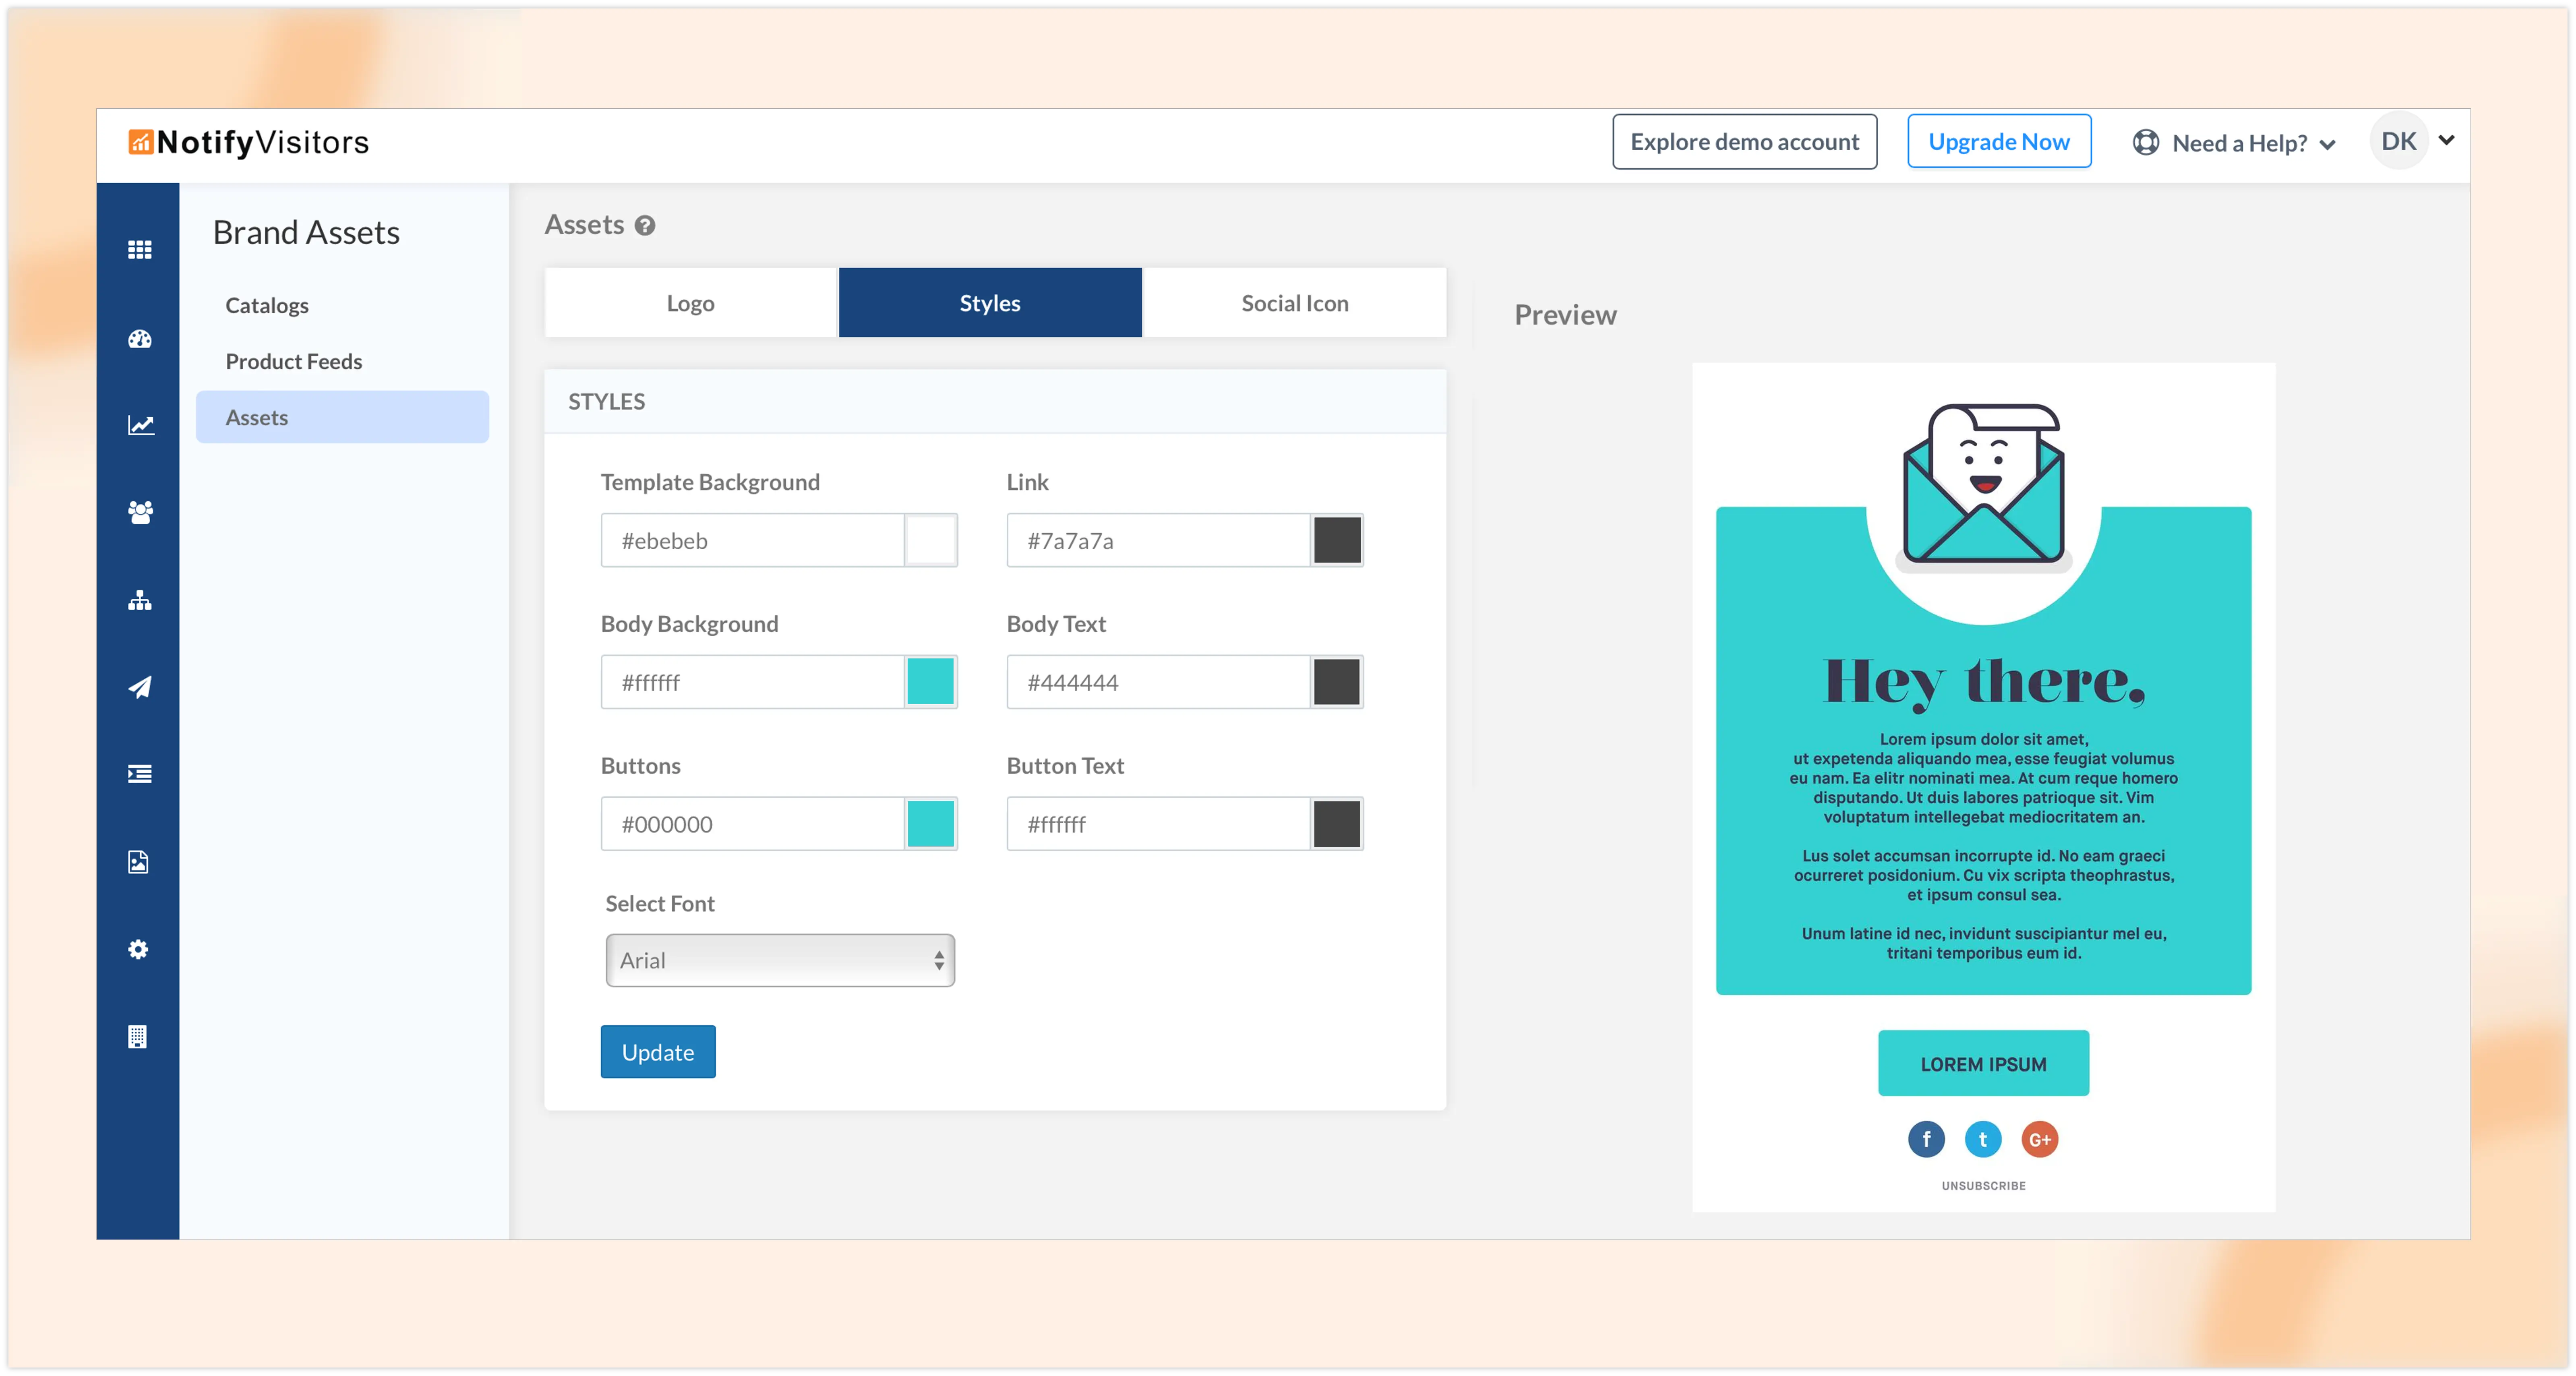Switch to the Logo tab
Viewport: 2576px width, 1376px height.
(x=690, y=303)
